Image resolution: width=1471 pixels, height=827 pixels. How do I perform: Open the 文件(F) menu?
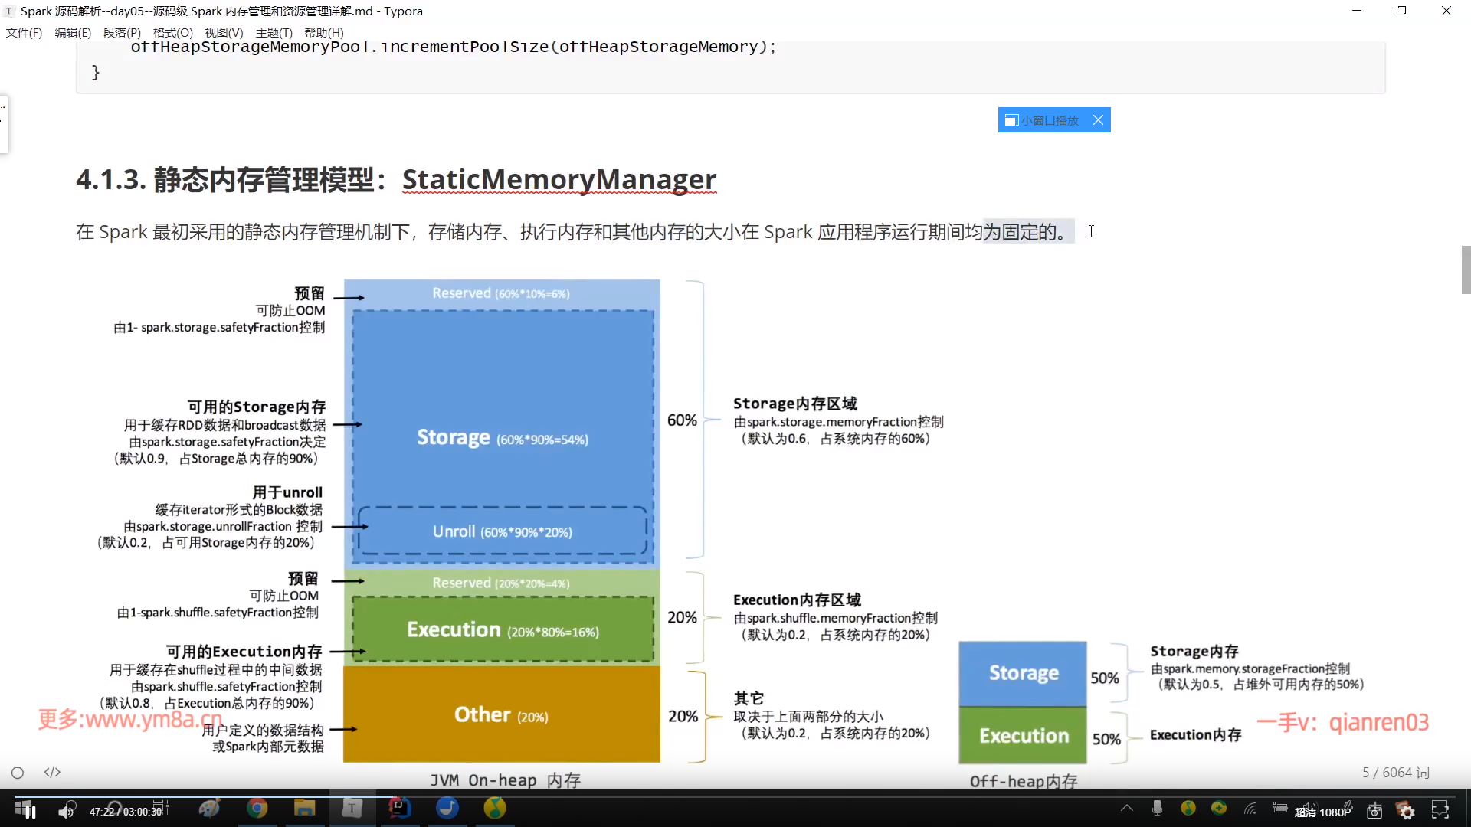click(x=24, y=32)
